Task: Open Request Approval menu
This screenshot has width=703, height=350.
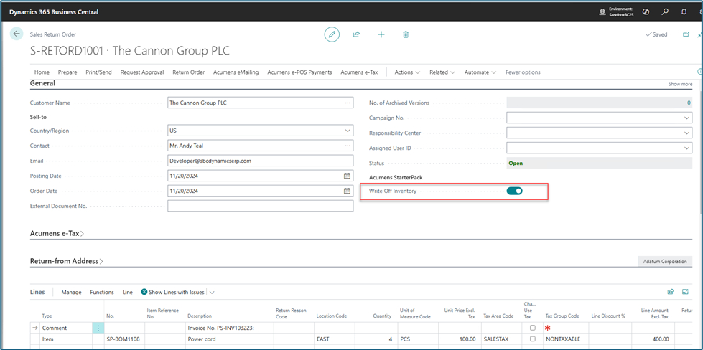Action: (x=142, y=72)
